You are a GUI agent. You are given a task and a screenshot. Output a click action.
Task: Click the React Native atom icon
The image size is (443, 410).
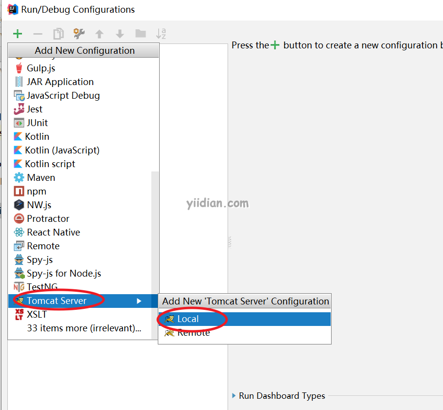pyautogui.click(x=19, y=233)
